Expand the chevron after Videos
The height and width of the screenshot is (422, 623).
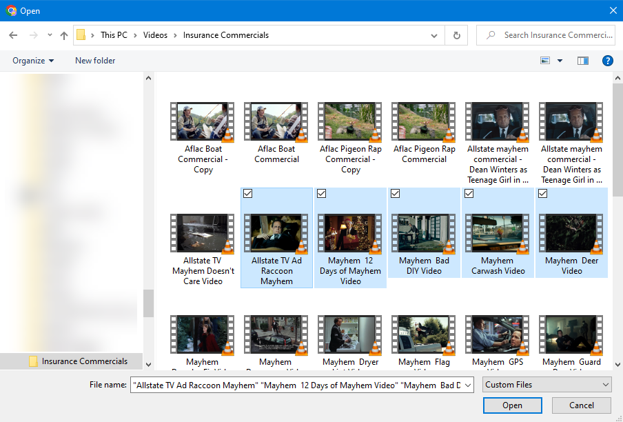click(x=175, y=35)
